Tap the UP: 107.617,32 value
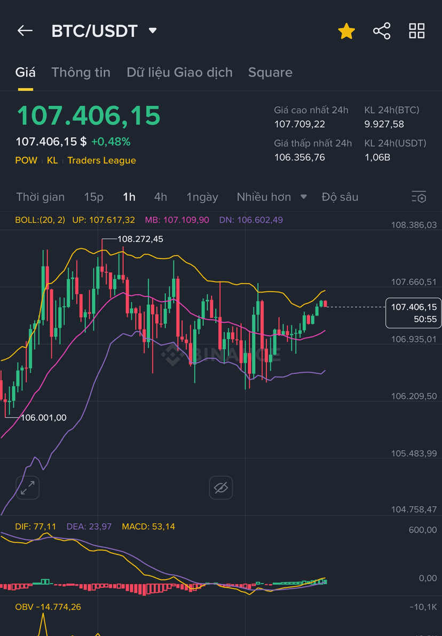 (x=104, y=220)
